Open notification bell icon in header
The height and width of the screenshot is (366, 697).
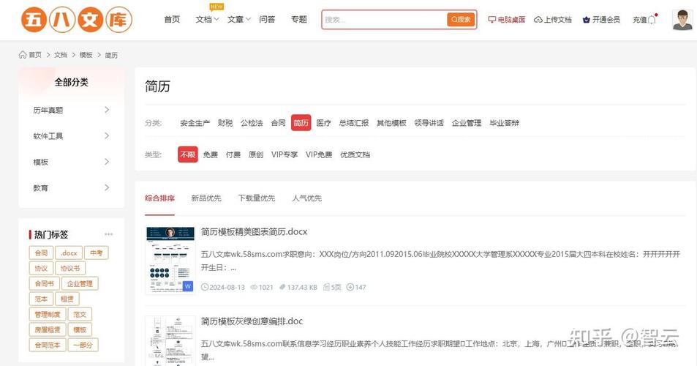coord(652,20)
